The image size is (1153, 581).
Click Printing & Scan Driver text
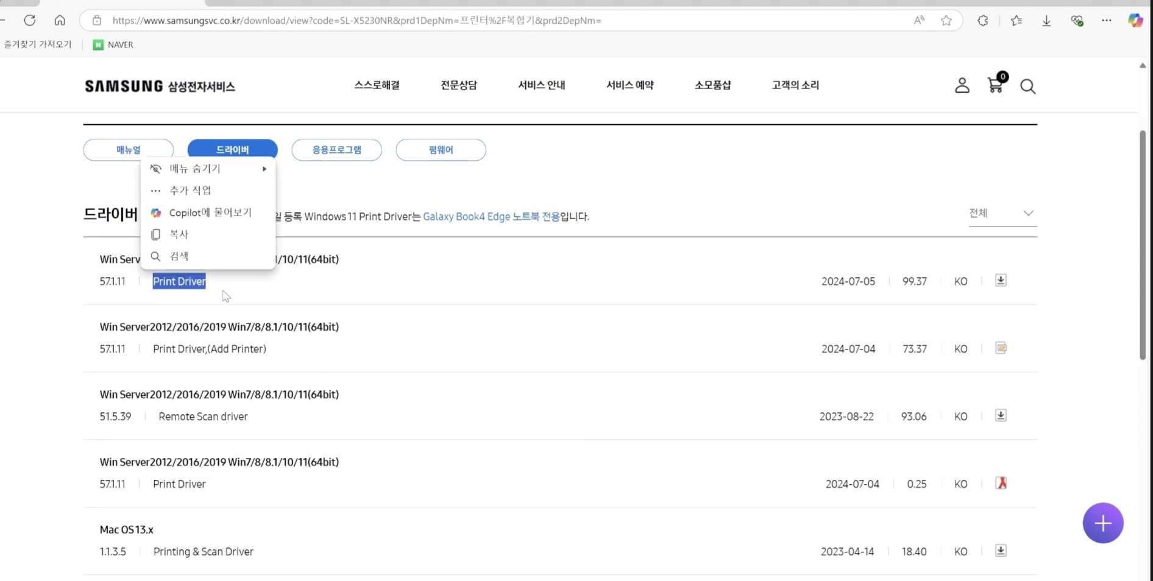tap(204, 552)
